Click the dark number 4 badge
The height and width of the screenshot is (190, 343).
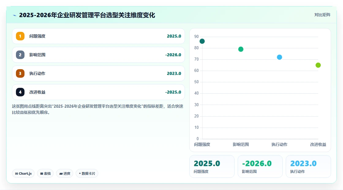tap(20, 92)
